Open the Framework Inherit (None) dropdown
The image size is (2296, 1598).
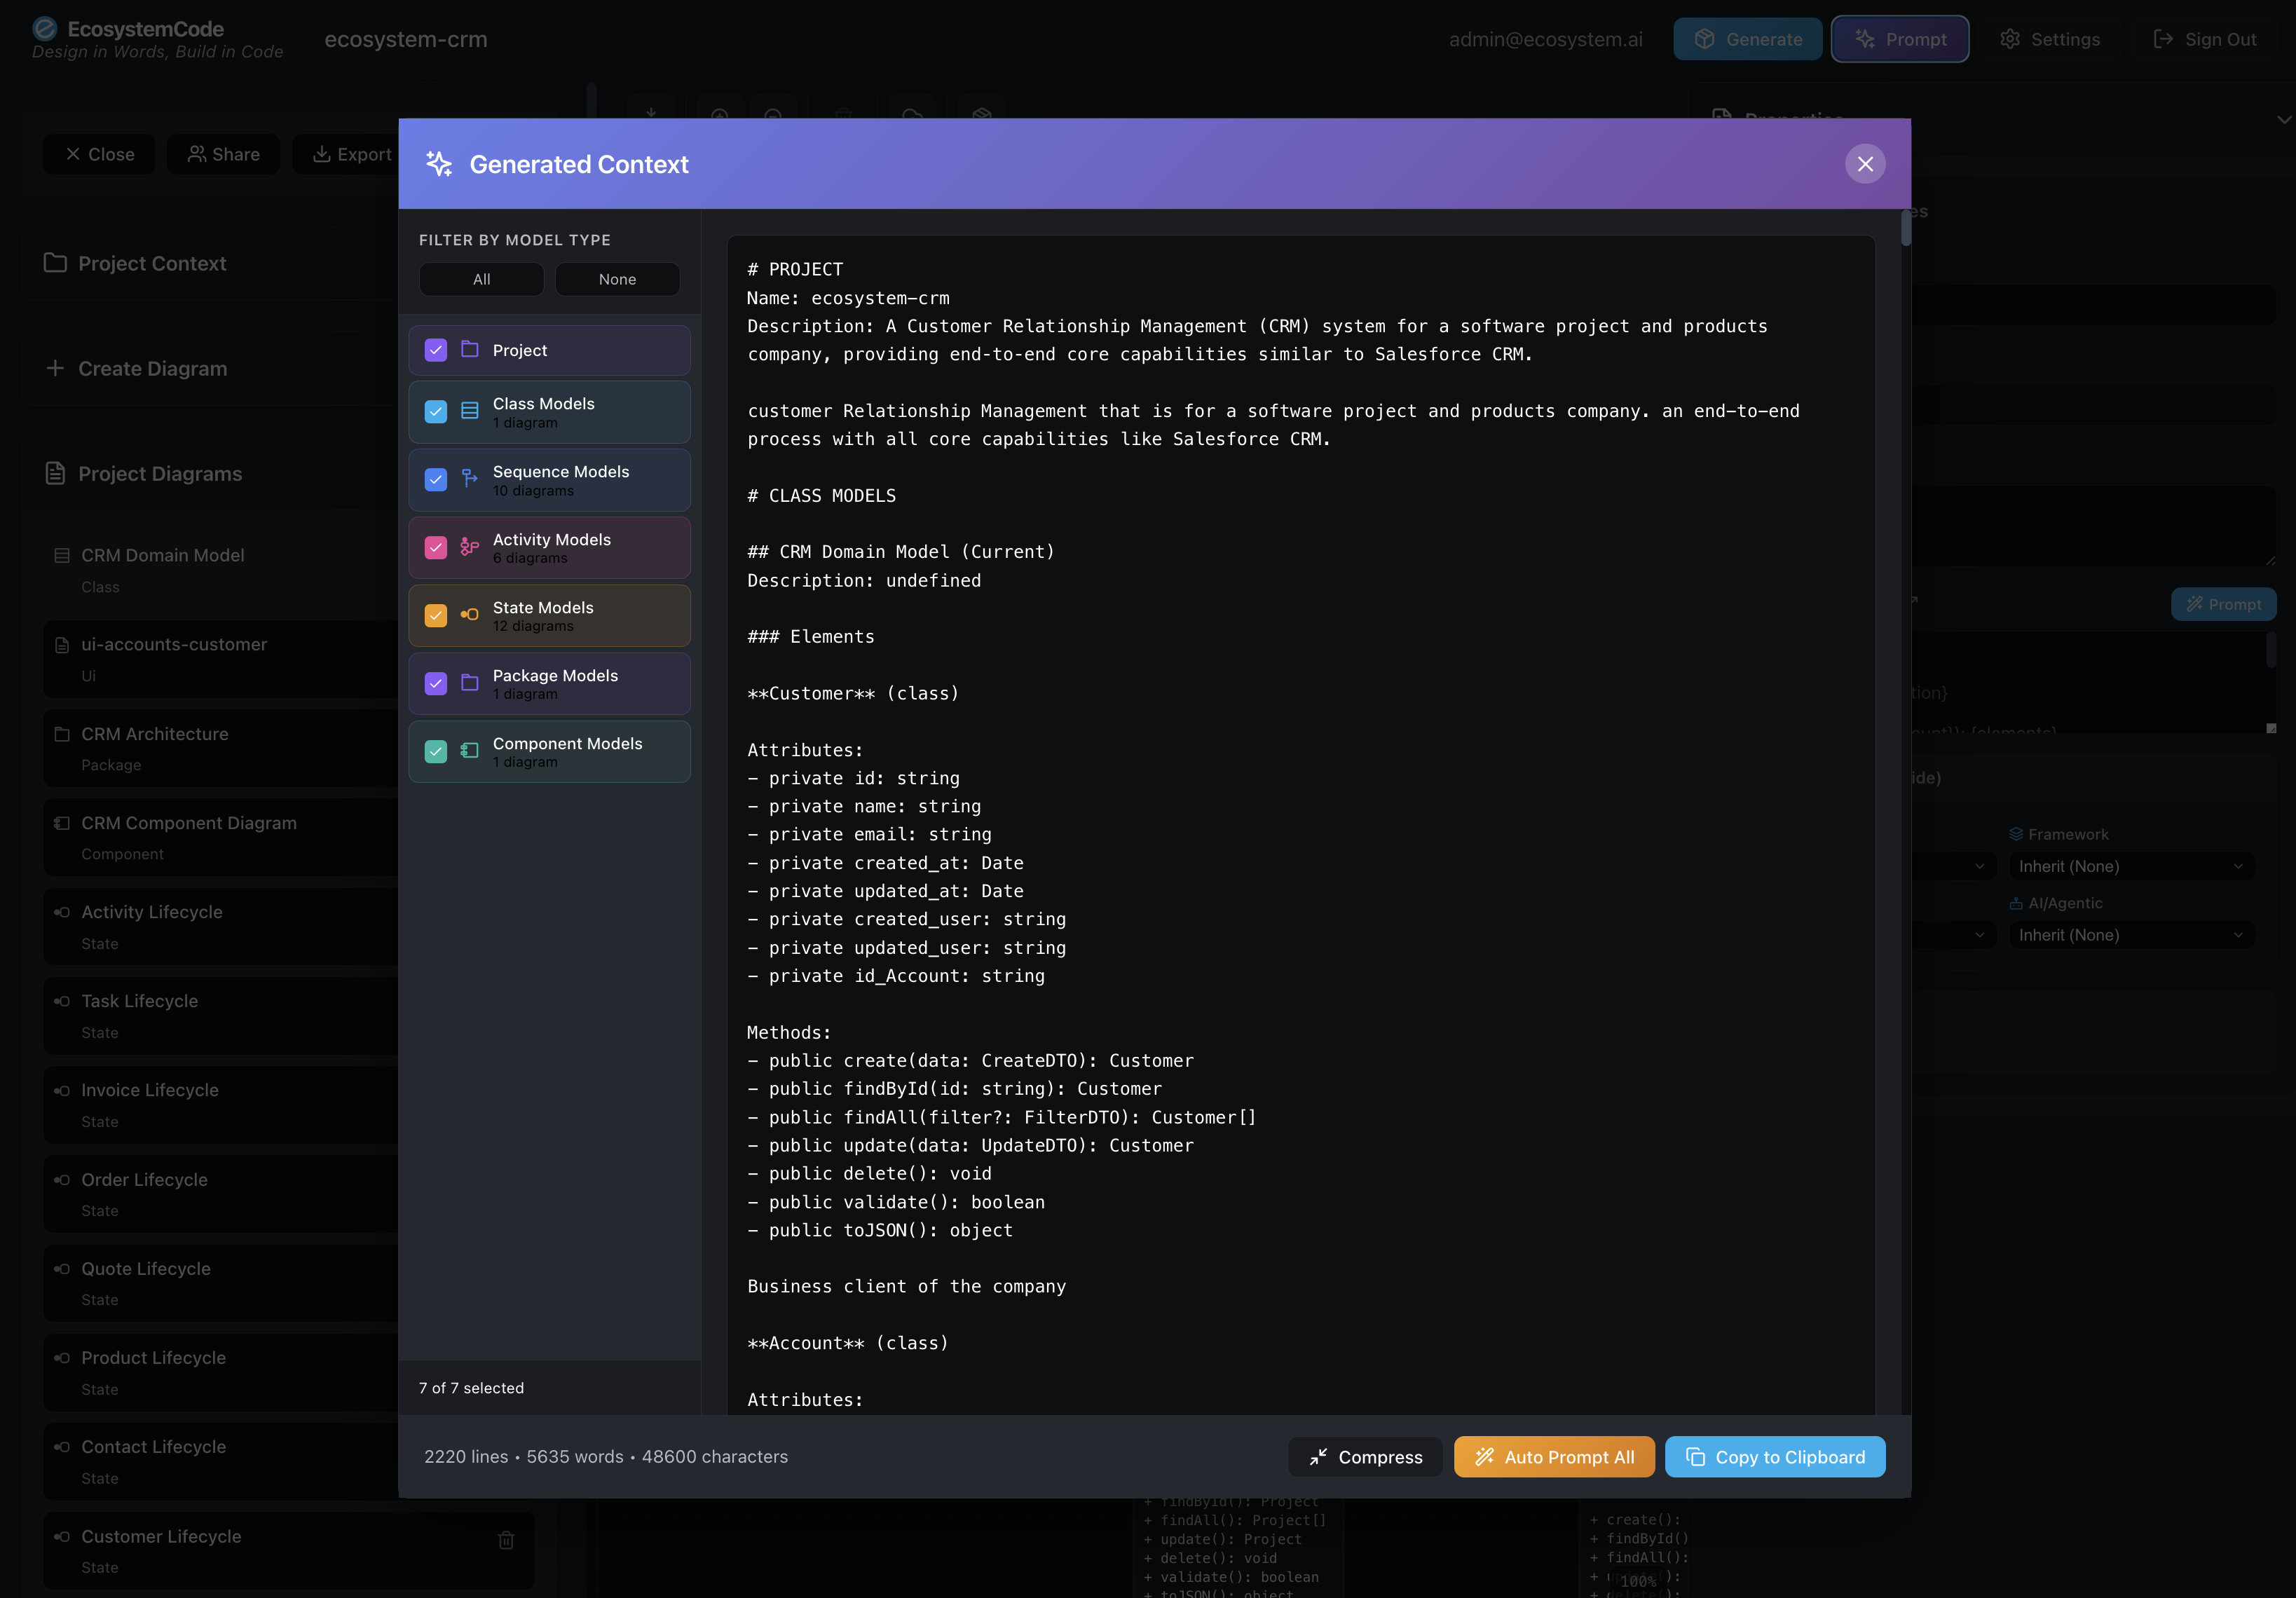[x=2131, y=866]
